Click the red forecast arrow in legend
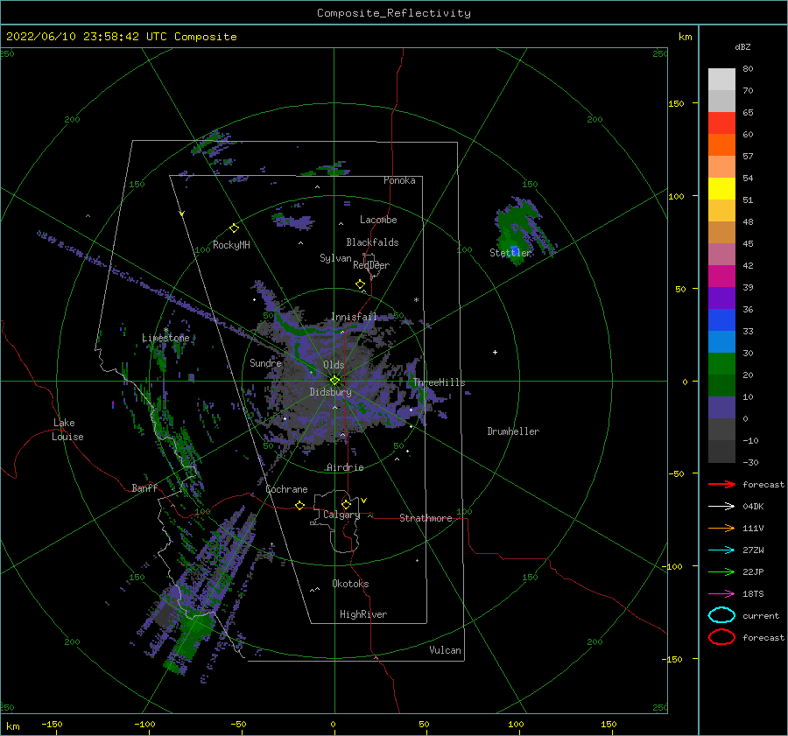 (721, 484)
